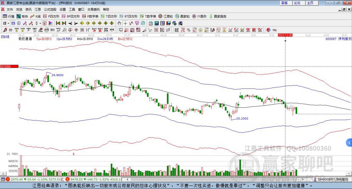Jump to first bar with green skip-start icon
The width and height of the screenshot is (352, 189).
click(58, 23)
